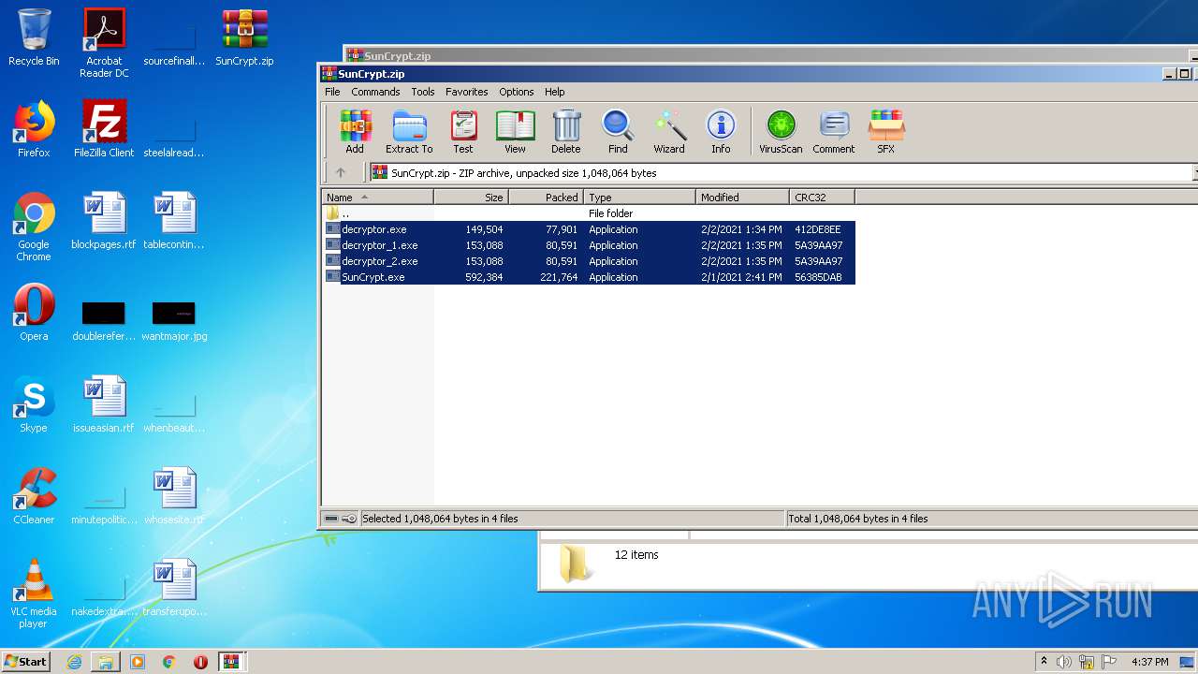Select the decryptor_1.exe file row
Screen dimensions: 1198x674
(589, 245)
